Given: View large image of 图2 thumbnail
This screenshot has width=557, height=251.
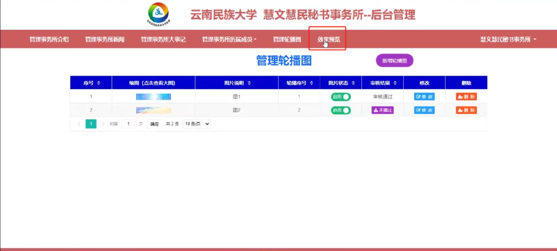Looking at the screenshot, I should tap(154, 110).
